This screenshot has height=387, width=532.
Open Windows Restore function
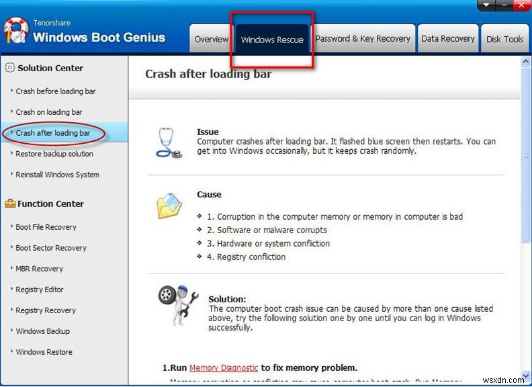(44, 351)
